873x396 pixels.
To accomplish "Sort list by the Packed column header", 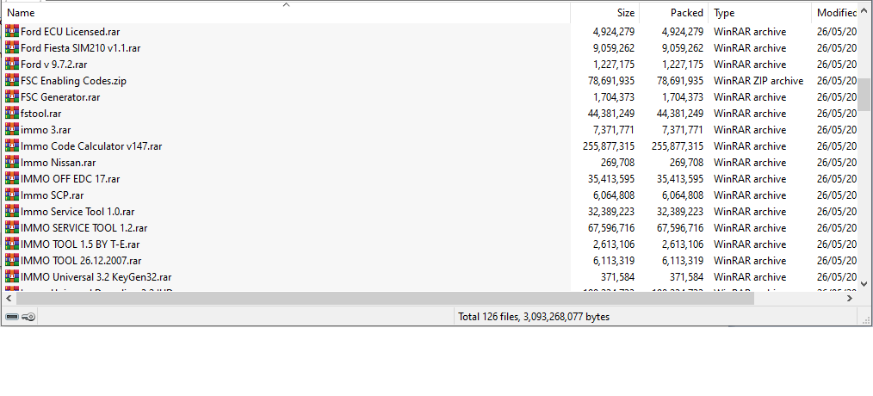I will 673,12.
